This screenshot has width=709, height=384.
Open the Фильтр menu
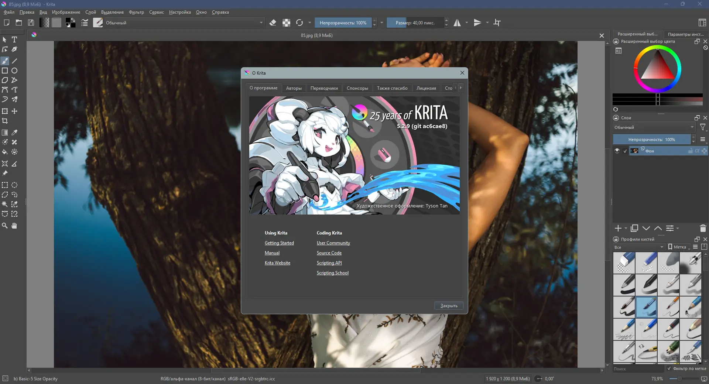[136, 12]
